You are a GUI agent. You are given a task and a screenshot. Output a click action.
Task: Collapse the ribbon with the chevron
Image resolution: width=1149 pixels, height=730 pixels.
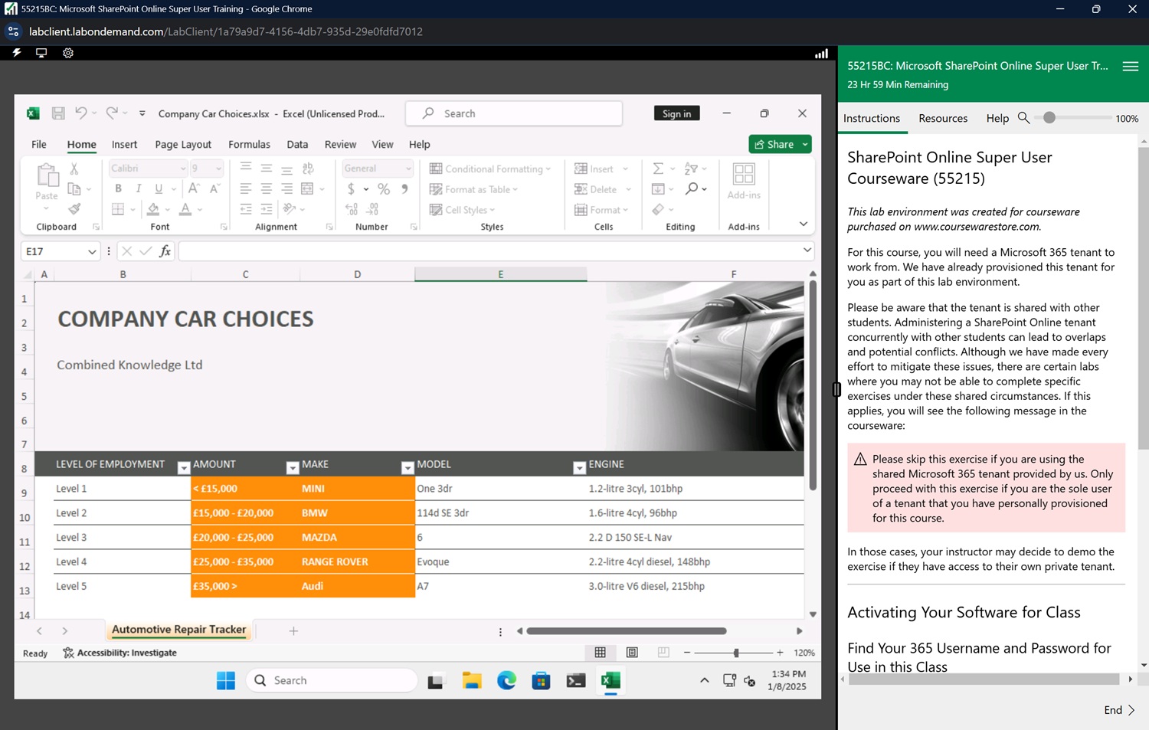pyautogui.click(x=803, y=224)
